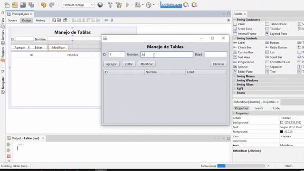Open the default config dropdown
304x171 pixels.
[78, 5]
